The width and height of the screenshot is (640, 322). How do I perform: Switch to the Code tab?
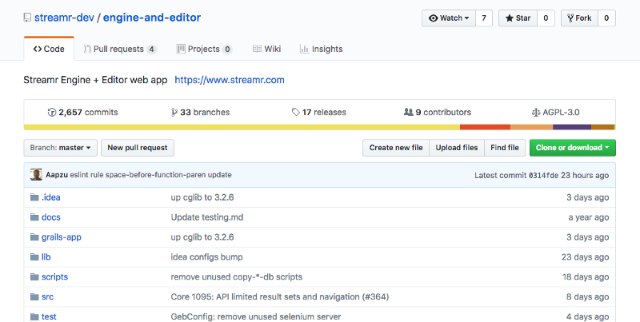(x=49, y=49)
